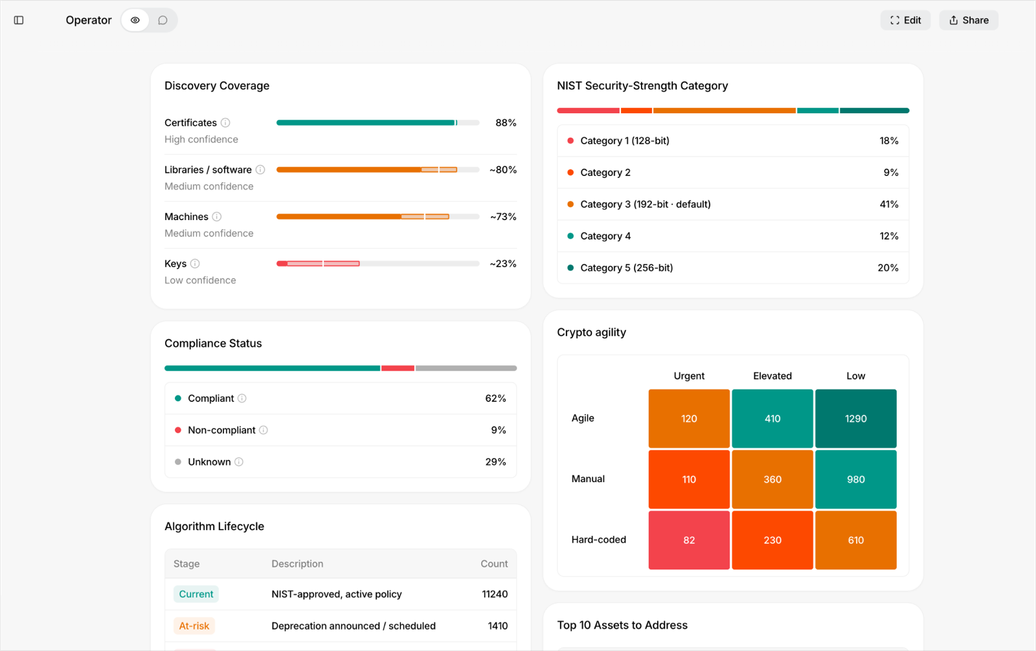Click the Certificates coverage progress bar
Viewport: 1036px width, 651px height.
point(377,122)
